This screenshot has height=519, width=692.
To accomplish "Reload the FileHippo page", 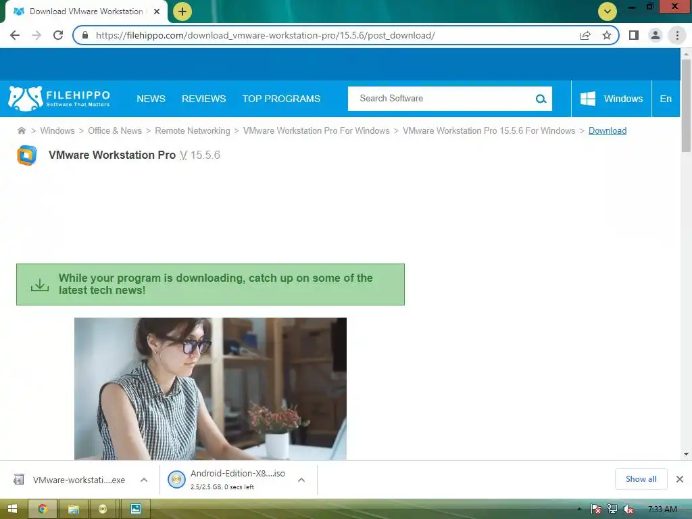I will click(58, 35).
